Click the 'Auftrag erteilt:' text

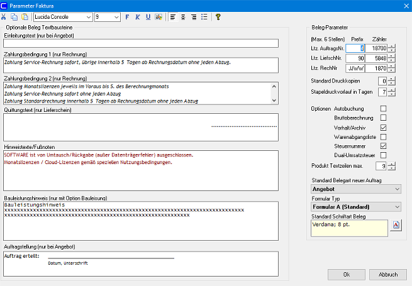pos(21,256)
